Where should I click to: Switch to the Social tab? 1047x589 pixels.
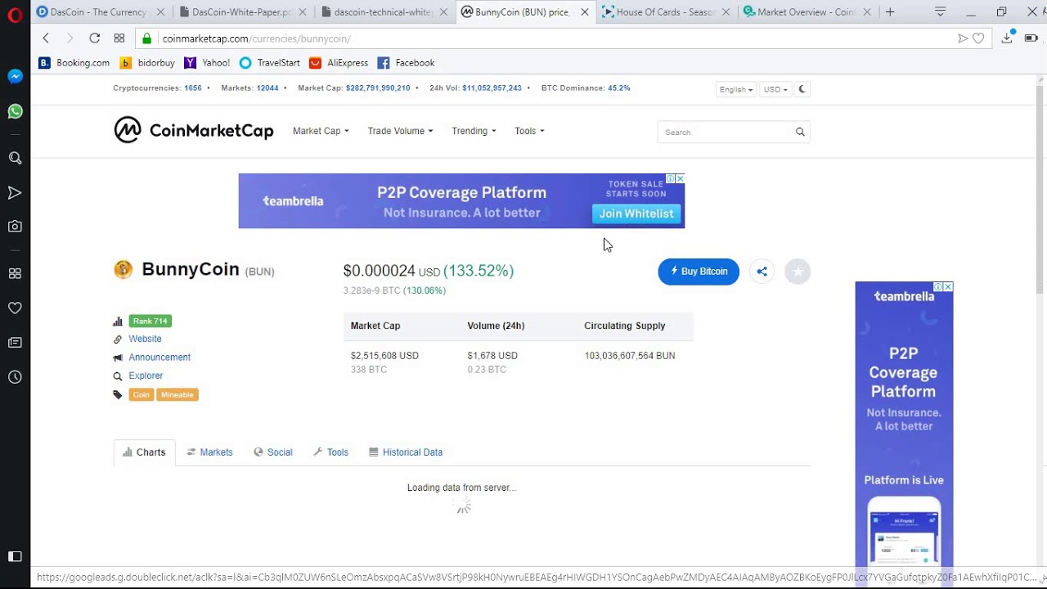pyautogui.click(x=273, y=452)
